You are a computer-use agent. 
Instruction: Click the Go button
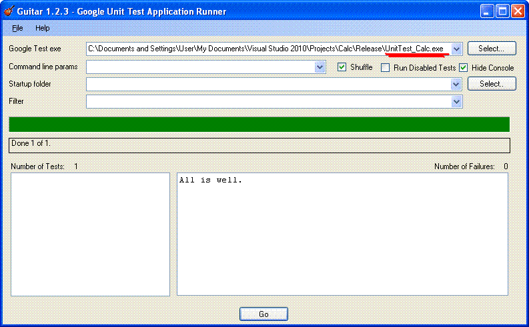tap(263, 314)
